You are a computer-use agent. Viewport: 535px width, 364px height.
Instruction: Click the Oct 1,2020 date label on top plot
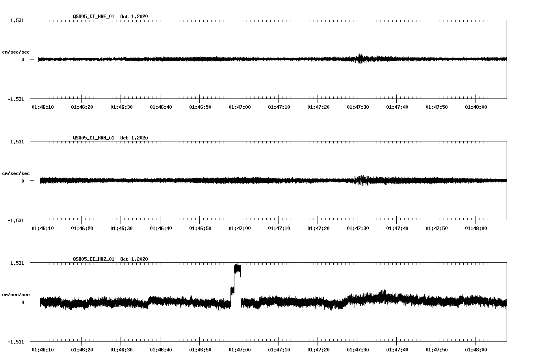pos(134,17)
